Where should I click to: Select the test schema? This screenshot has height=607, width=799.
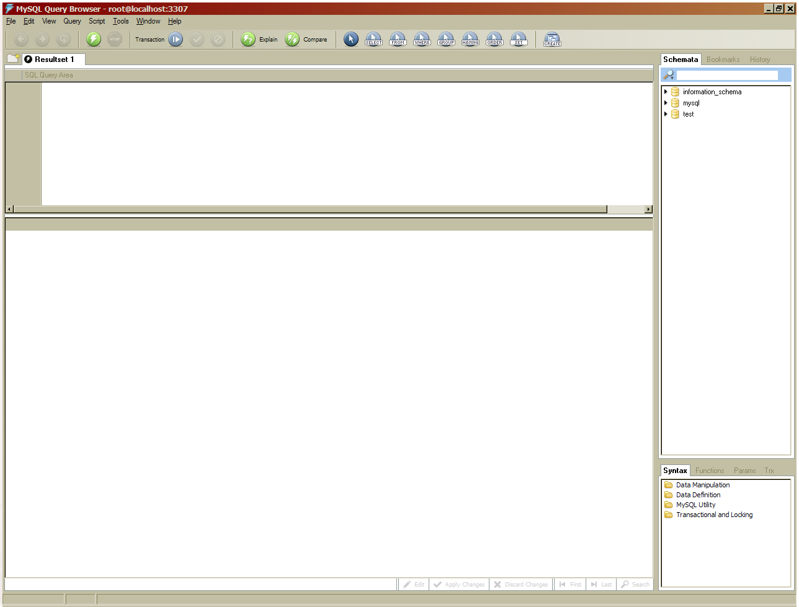(x=689, y=114)
